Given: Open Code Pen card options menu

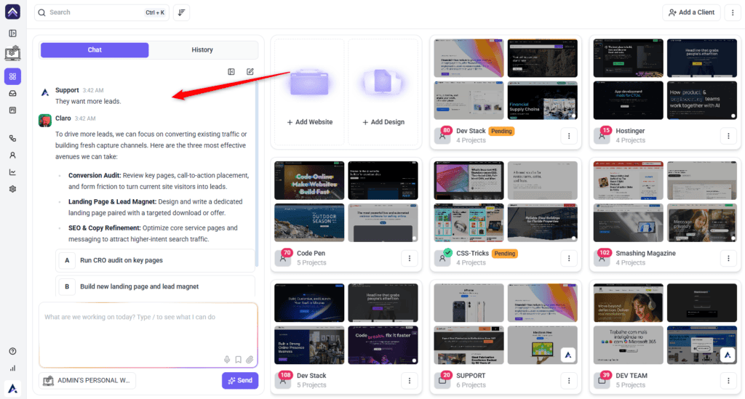Looking at the screenshot, I should coord(410,258).
